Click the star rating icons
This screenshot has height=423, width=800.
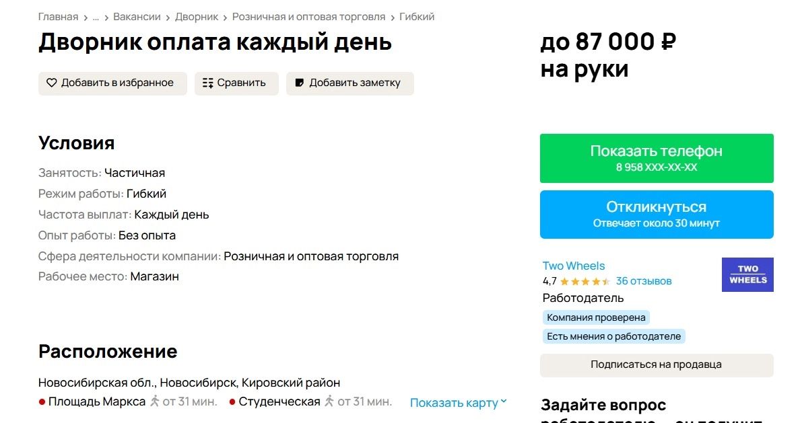pyautogui.click(x=585, y=281)
